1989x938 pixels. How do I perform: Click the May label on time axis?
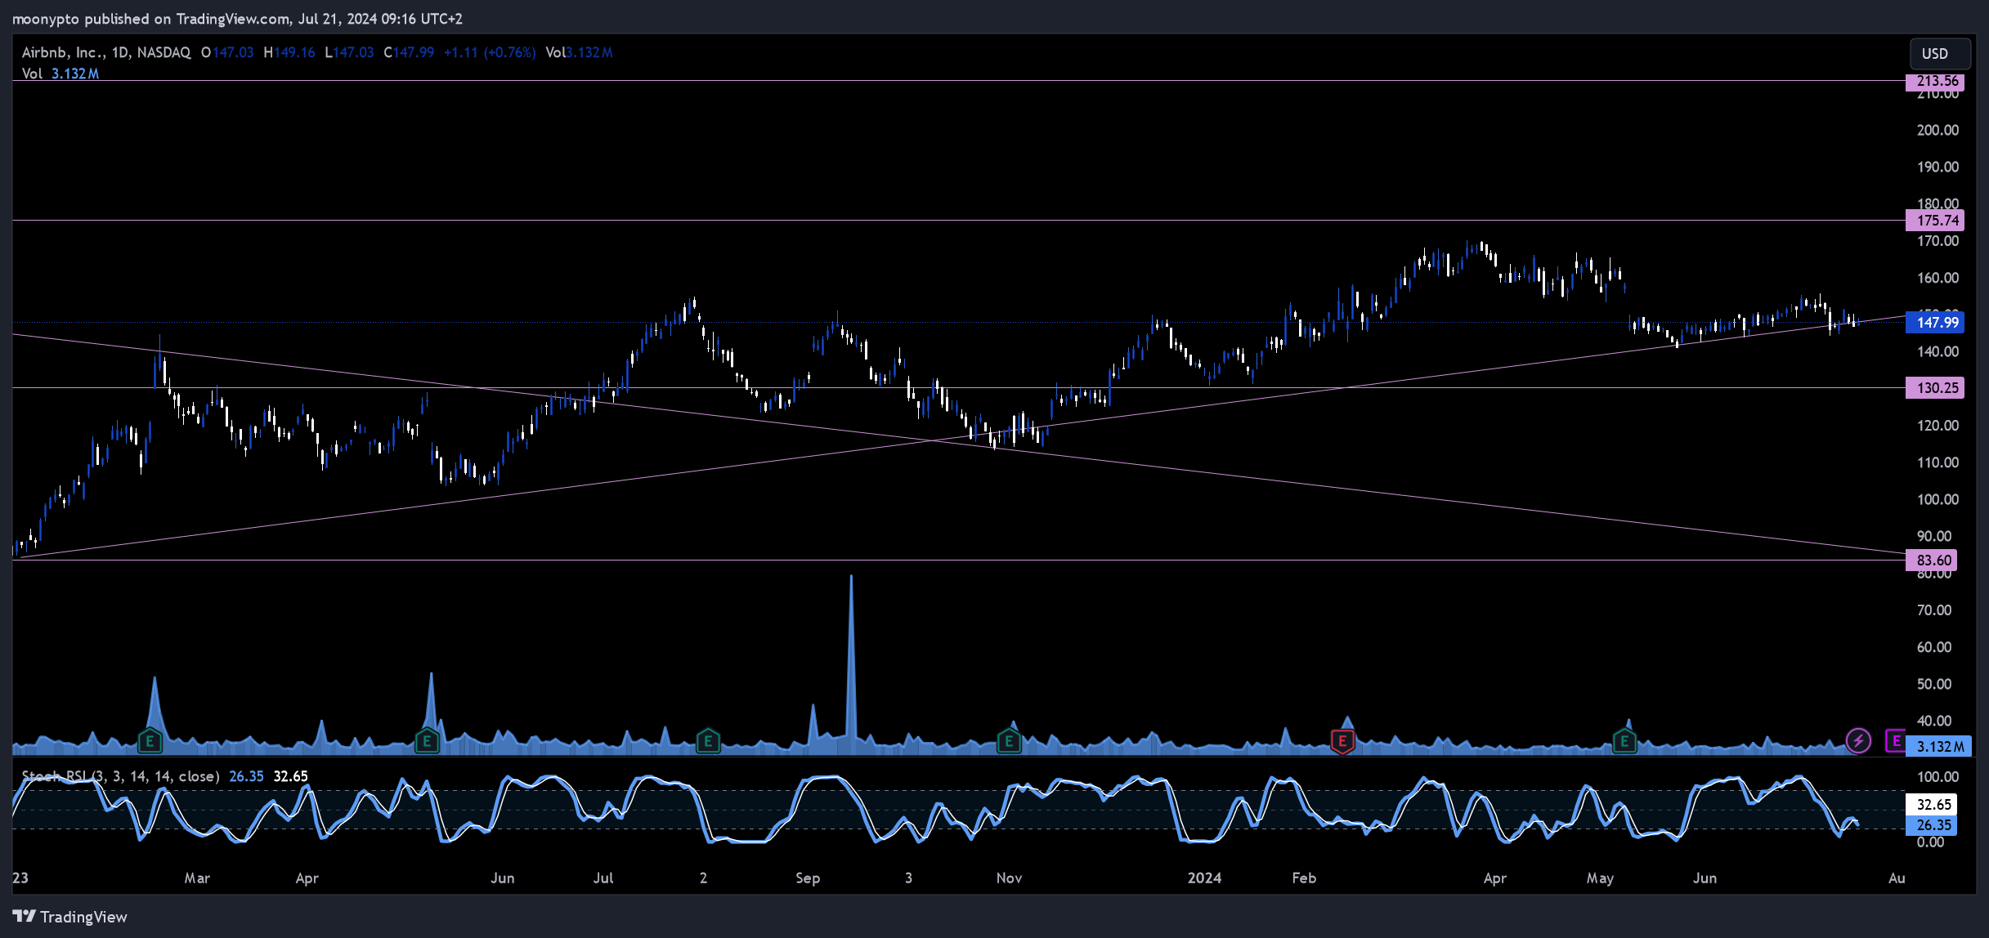[x=1600, y=878]
